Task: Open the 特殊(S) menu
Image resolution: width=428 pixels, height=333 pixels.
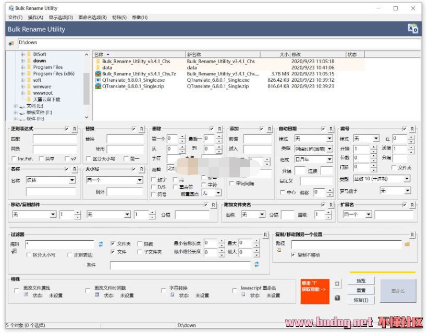Action: pyautogui.click(x=119, y=18)
